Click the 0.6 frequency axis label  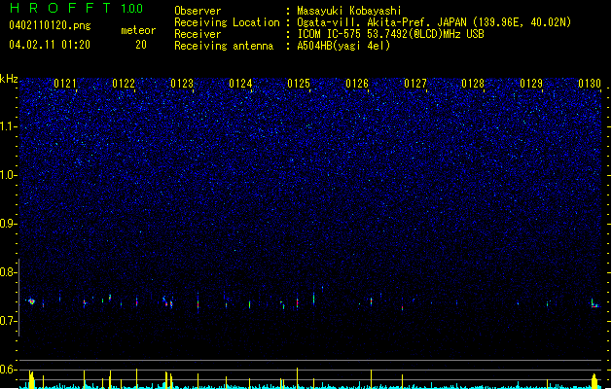click(9, 370)
